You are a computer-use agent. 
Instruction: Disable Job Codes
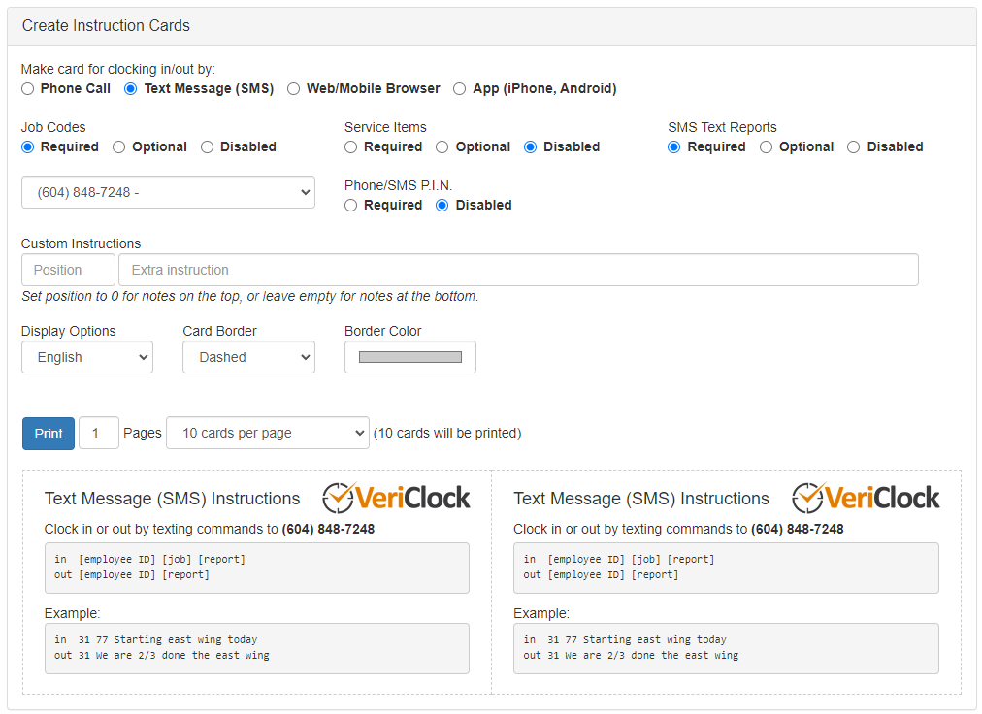207,146
